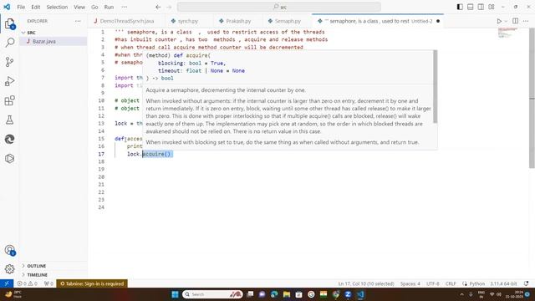Open notifications bell in status bar
The image size is (535, 301).
(527, 283)
